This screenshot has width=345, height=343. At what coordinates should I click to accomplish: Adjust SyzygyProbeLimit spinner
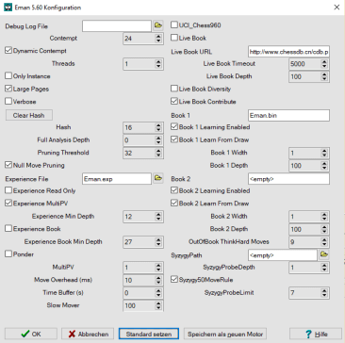[324, 293]
